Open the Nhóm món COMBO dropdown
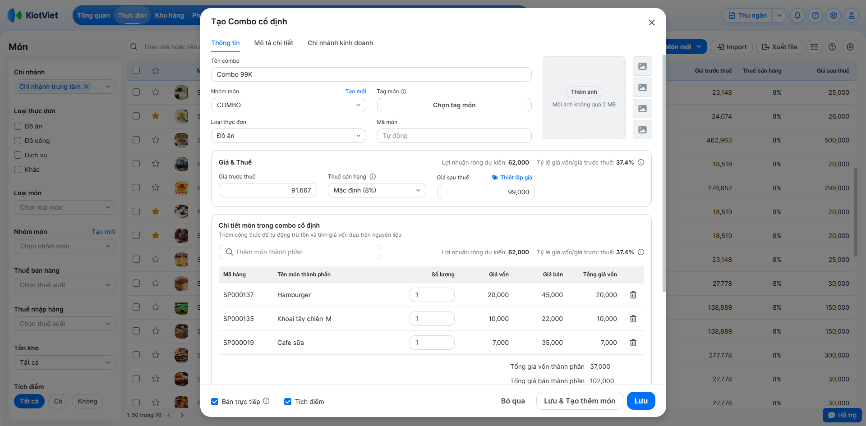Viewport: 866px width, 426px height. tap(288, 105)
